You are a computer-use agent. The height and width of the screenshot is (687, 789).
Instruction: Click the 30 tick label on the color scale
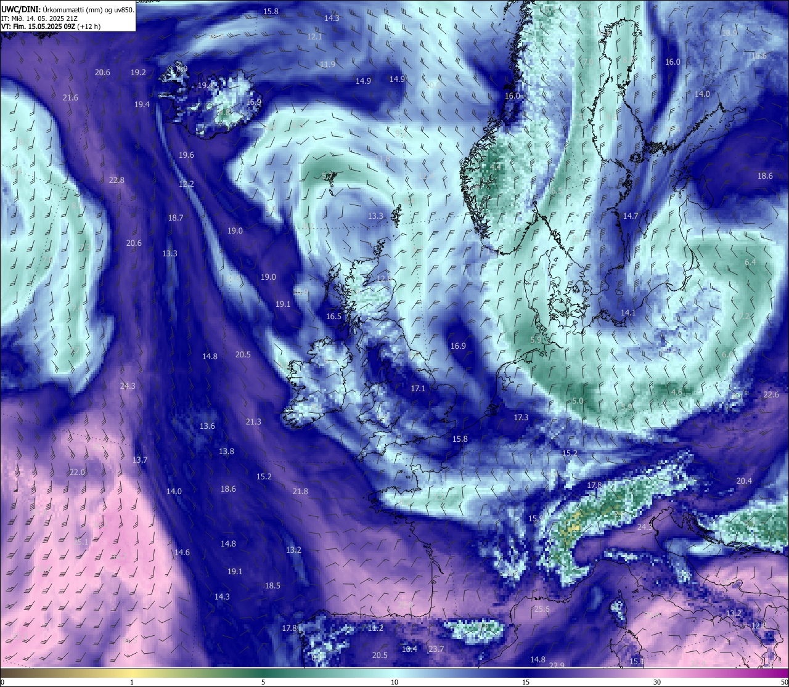[657, 682]
